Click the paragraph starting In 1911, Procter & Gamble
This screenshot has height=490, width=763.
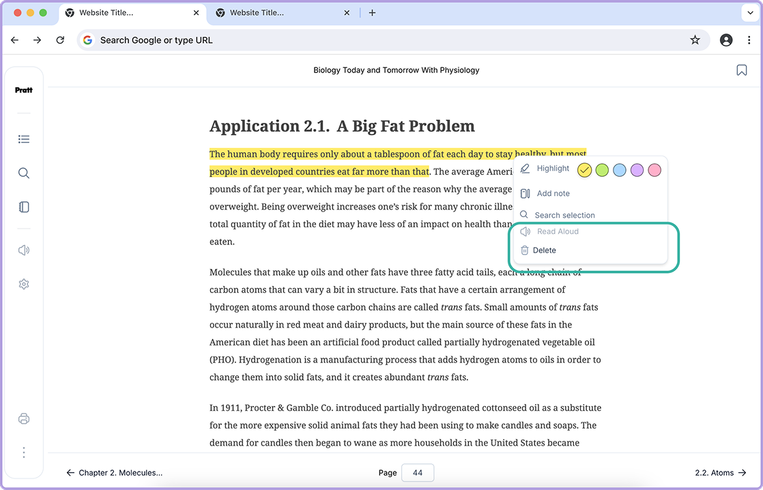click(x=405, y=425)
